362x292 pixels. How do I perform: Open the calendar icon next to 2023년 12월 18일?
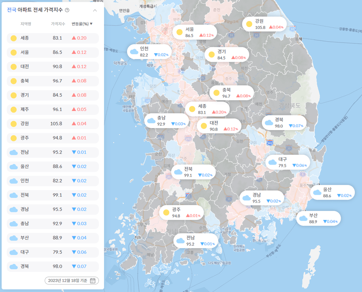coord(92,280)
